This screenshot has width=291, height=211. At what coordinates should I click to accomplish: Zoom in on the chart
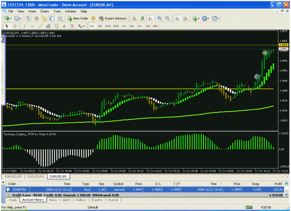(159, 18)
